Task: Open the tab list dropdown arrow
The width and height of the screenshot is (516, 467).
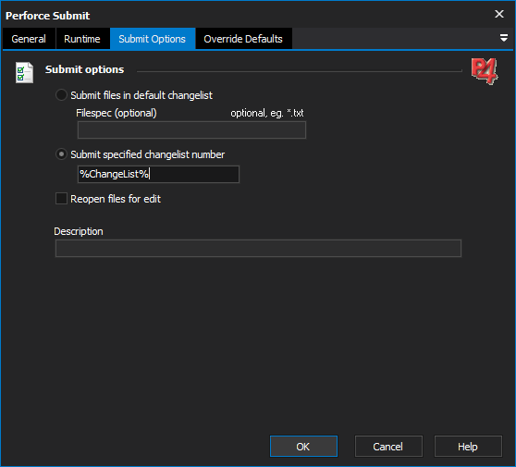Action: tap(503, 38)
